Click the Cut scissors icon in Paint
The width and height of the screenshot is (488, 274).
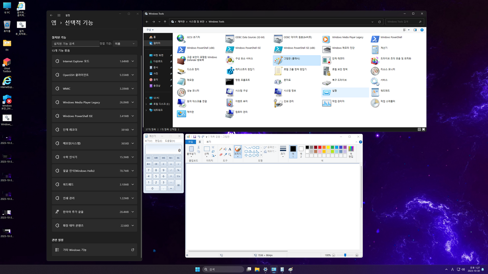pos(199,147)
